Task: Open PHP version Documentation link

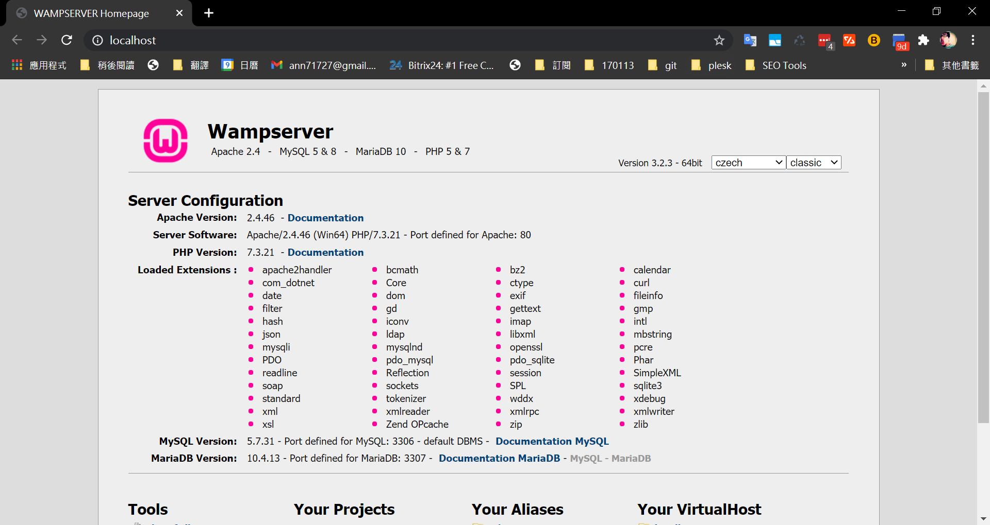Action: 325,252
